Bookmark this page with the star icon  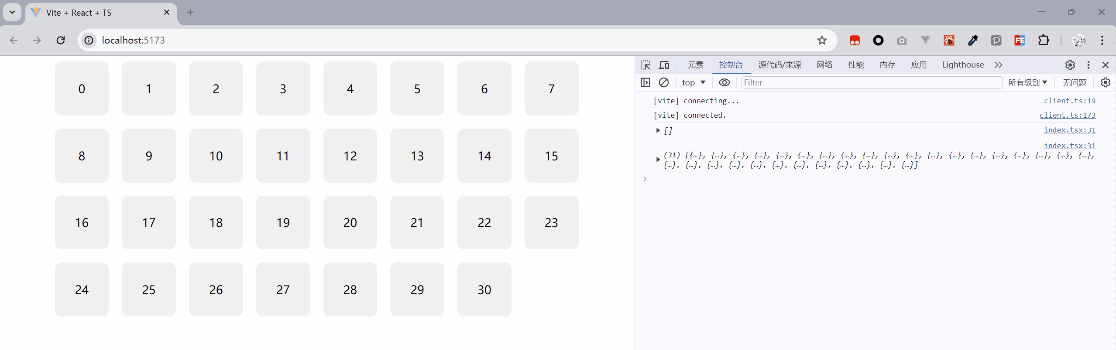pyautogui.click(x=822, y=40)
